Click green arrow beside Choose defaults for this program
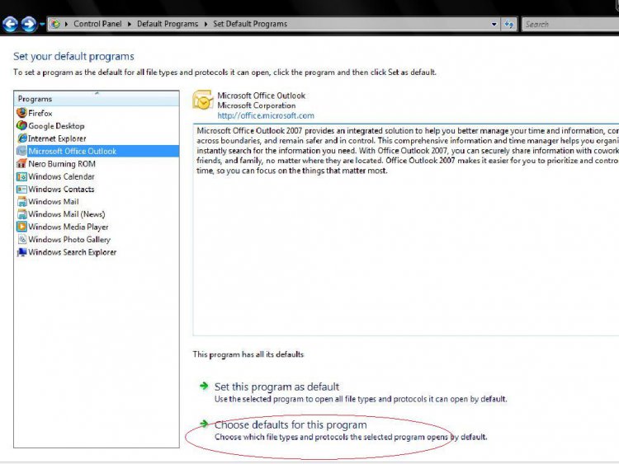 [x=204, y=424]
